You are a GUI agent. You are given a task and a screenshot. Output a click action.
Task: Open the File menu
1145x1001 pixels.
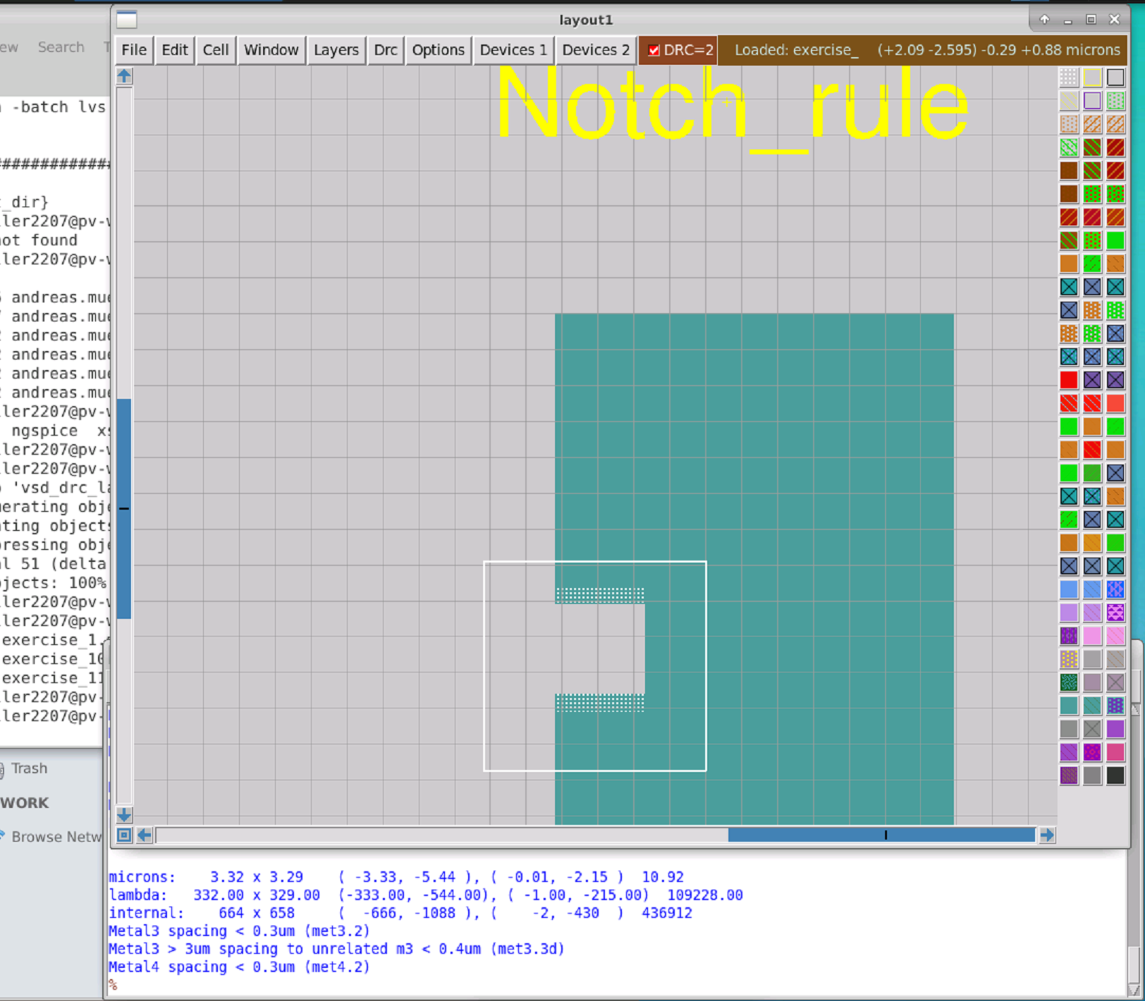tap(134, 50)
